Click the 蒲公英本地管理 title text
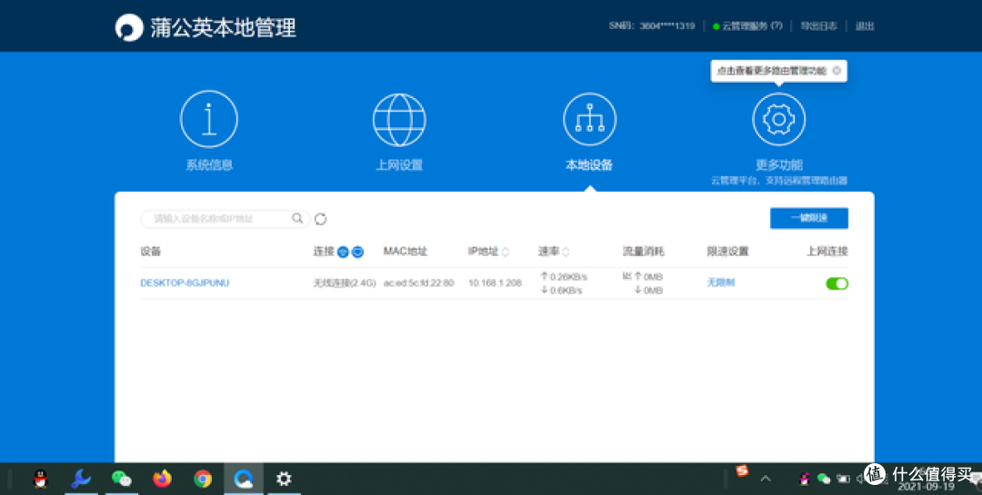982x495 pixels. [223, 27]
